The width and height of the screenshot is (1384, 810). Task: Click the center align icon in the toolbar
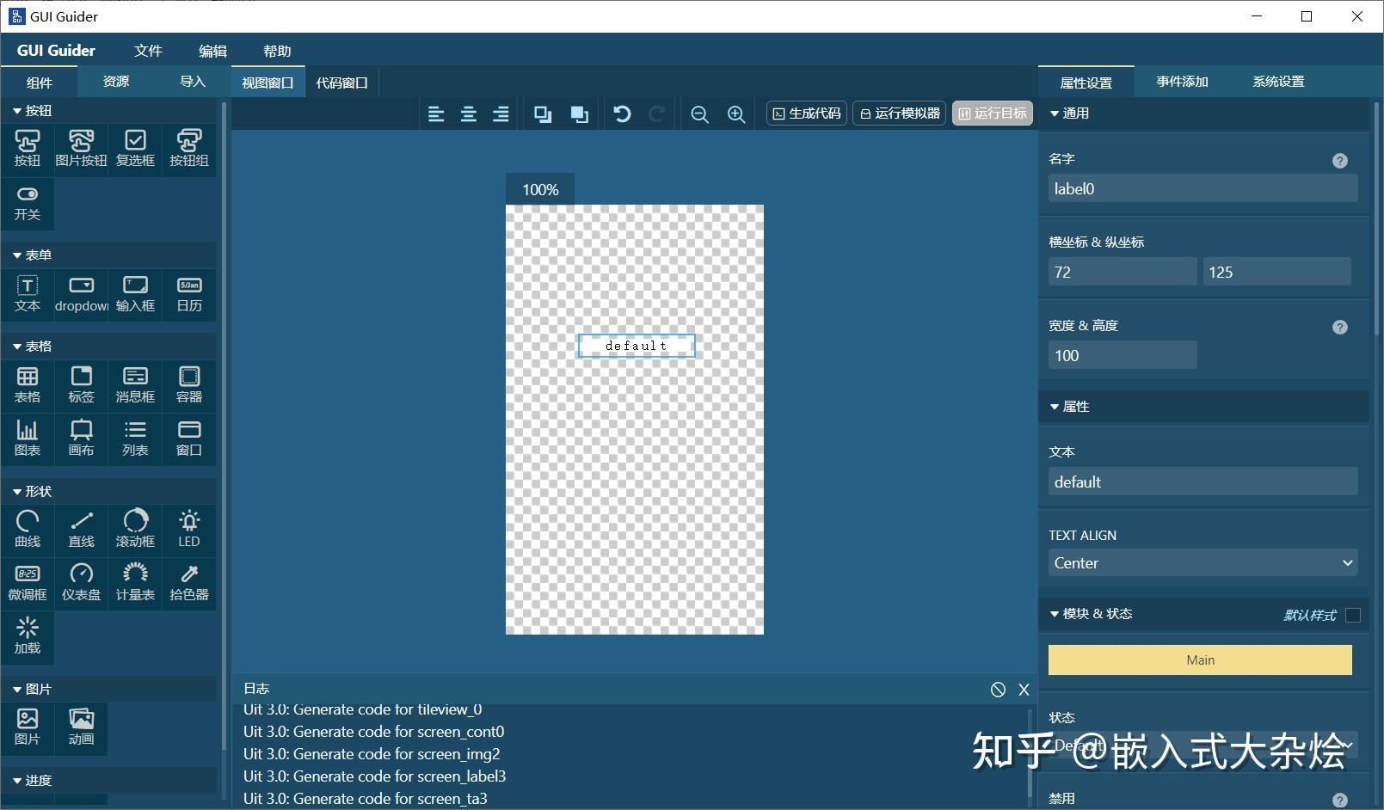pyautogui.click(x=469, y=113)
